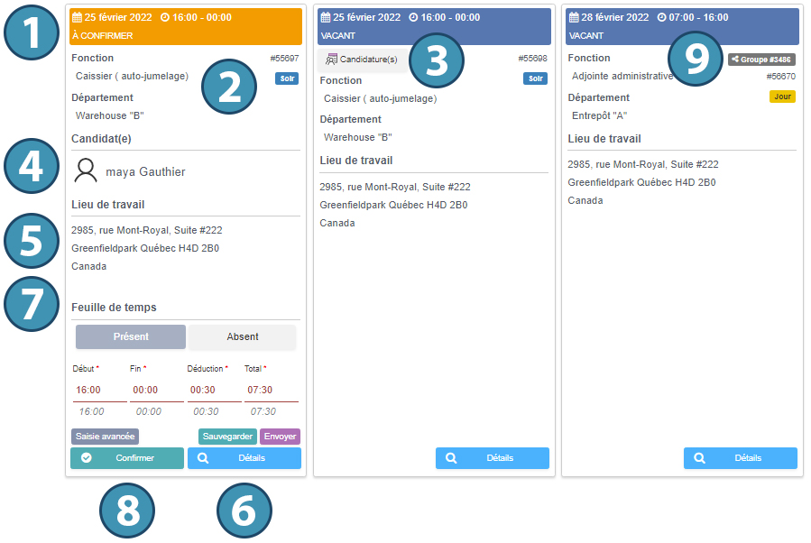Viewport: 811px width, 543px height.
Task: Click into the Fin time field
Action: coord(156,391)
